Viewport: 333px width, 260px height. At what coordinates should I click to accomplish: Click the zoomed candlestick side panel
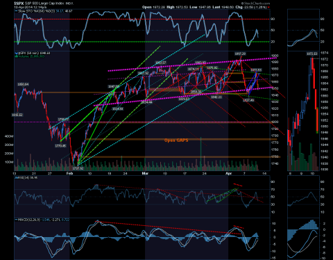click(x=303, y=111)
